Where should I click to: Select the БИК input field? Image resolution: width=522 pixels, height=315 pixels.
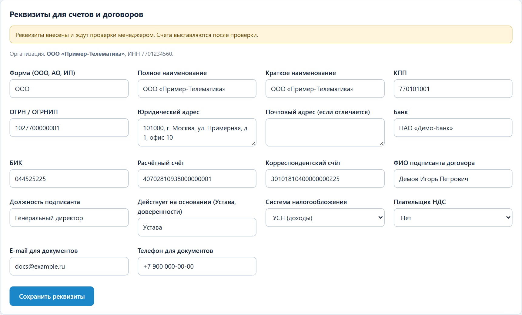click(69, 178)
